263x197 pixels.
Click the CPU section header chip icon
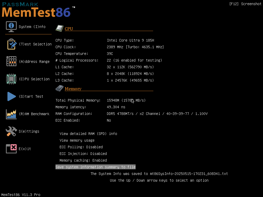pos(59,28)
